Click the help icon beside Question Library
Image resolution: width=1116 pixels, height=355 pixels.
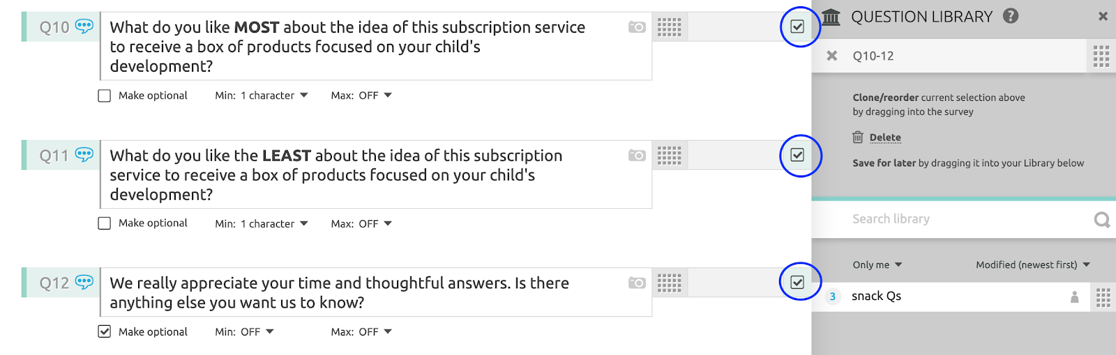[x=1011, y=16]
